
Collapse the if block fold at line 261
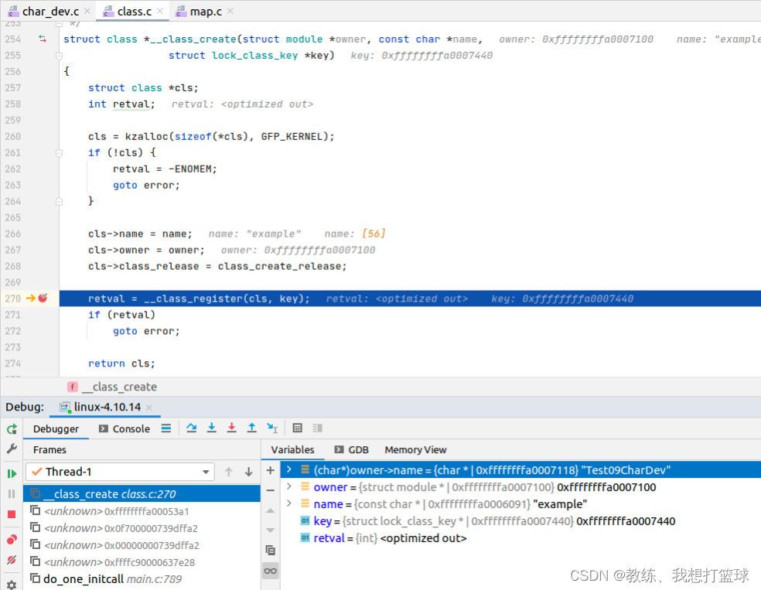click(x=60, y=153)
